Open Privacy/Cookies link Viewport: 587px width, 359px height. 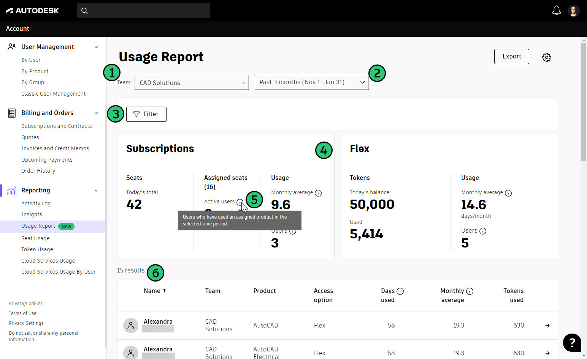point(25,304)
